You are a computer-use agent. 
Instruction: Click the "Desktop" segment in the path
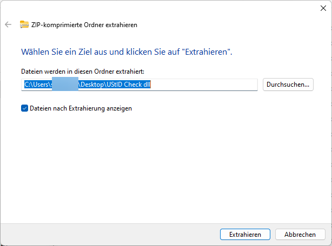pyautogui.click(x=92, y=85)
